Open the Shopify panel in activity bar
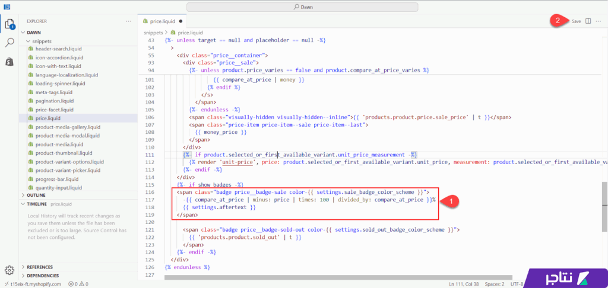The width and height of the screenshot is (608, 288). click(x=9, y=62)
